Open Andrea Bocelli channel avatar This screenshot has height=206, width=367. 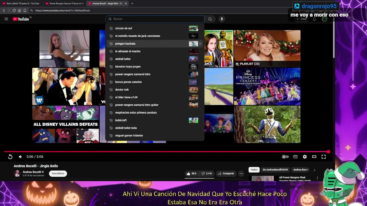pyautogui.click(x=17, y=173)
